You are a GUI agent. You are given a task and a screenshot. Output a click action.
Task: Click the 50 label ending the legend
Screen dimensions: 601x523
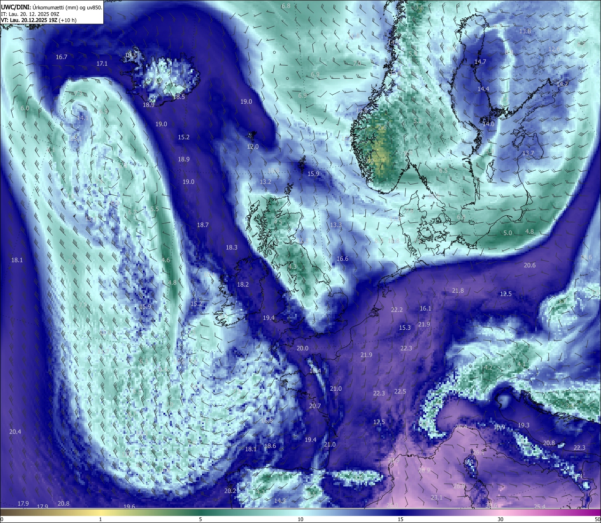597,519
